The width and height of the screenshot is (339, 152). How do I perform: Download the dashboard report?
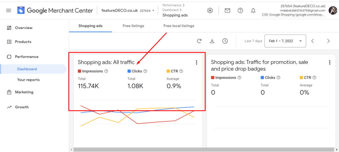(x=212, y=41)
